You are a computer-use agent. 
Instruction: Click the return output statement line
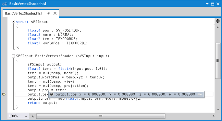point(42,103)
